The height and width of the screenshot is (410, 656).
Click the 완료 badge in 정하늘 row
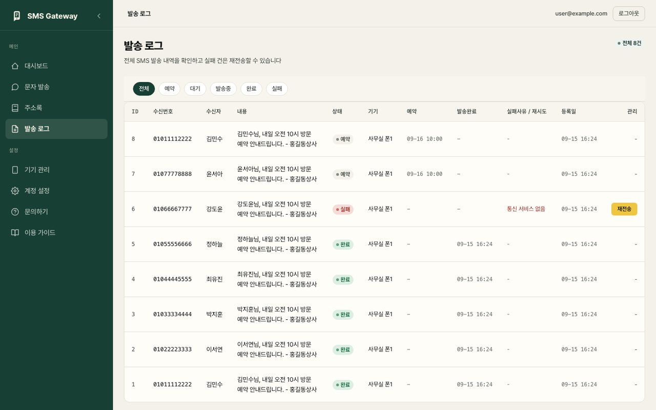343,244
